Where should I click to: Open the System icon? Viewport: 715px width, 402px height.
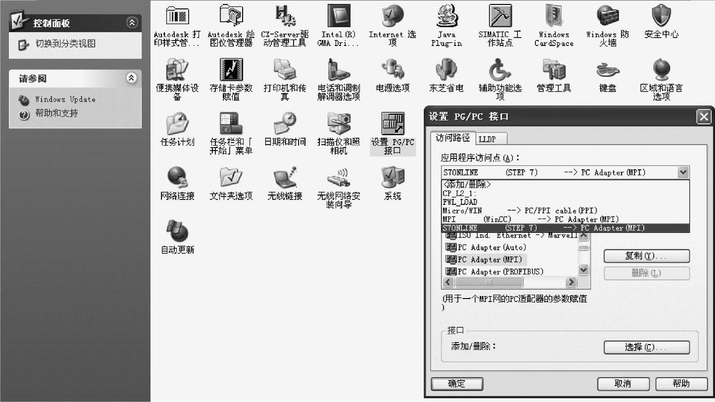pyautogui.click(x=393, y=178)
